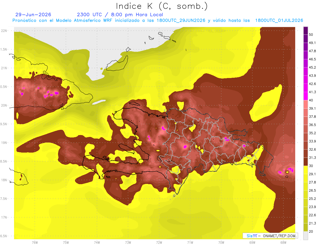The height and width of the screenshot is (246, 318).
Task: Click the colorbar value "27.8"
Action: [x=312, y=182]
